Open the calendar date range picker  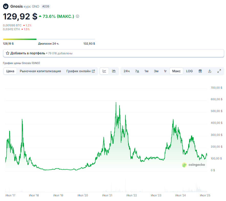coord(200,71)
